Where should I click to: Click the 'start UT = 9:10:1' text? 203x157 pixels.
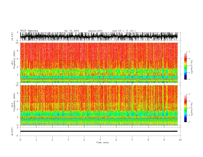[124, 31]
